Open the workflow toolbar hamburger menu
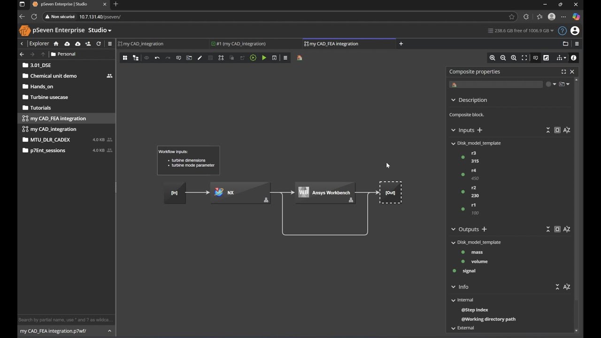 tap(285, 58)
